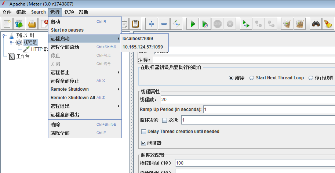Click the Toggle enable/disable icon
335x173 pixels.
pos(176,24)
